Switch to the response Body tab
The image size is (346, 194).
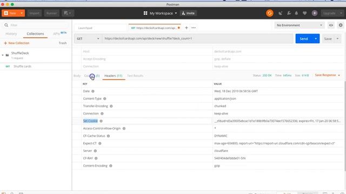coord(77,75)
